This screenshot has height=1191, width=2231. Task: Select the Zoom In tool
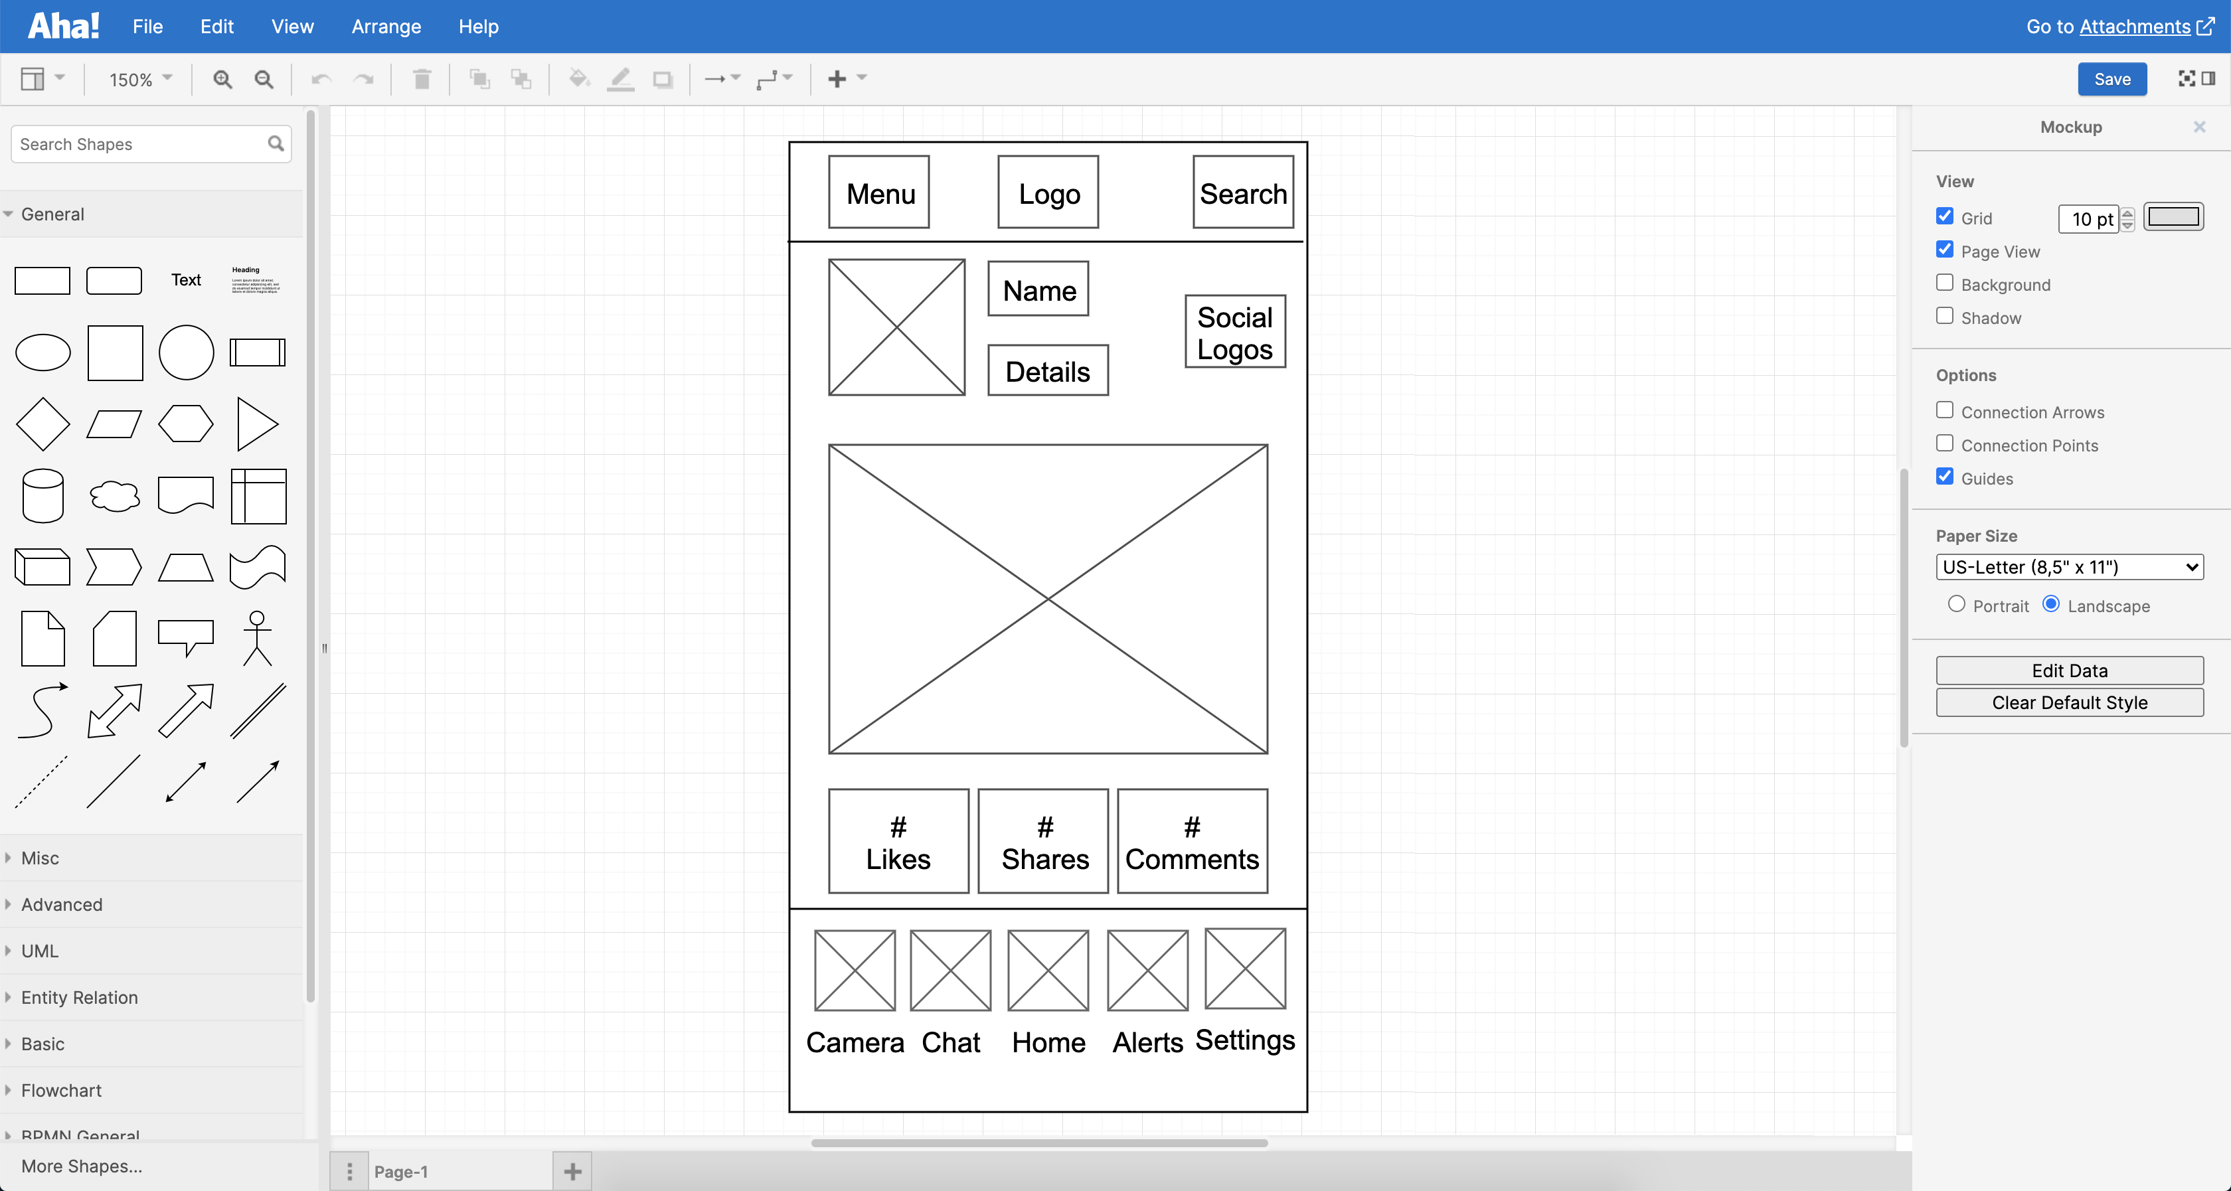222,79
